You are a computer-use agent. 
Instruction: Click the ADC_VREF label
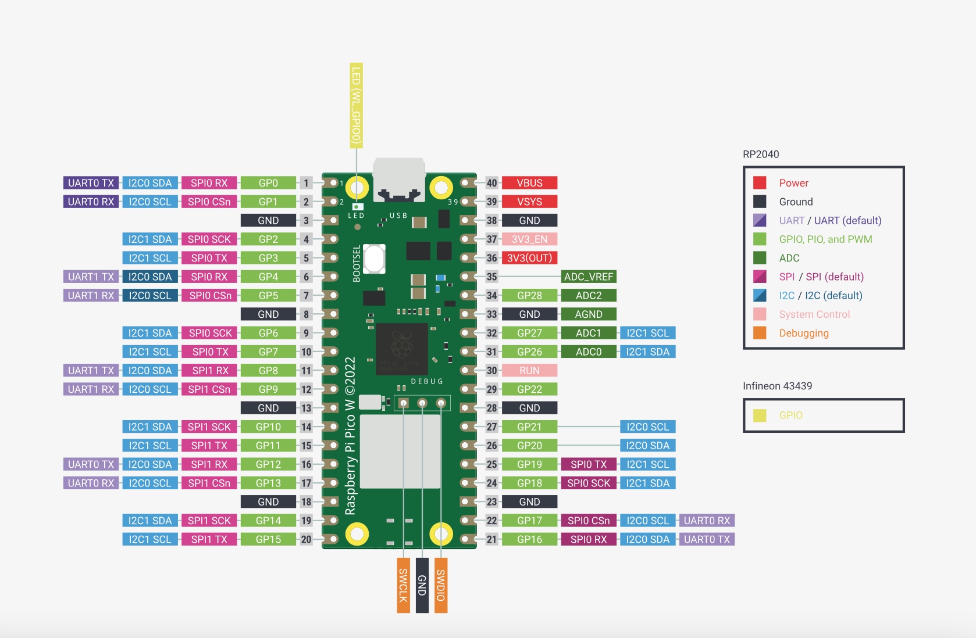[589, 277]
